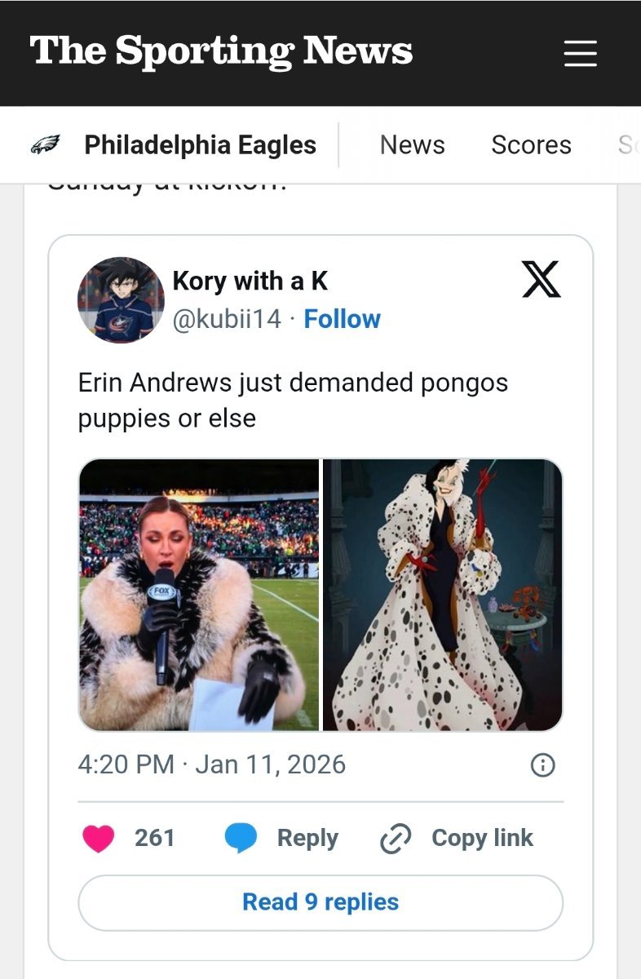The image size is (641, 979).
Task: Click the blue reply bubble icon
Action: coord(241,838)
